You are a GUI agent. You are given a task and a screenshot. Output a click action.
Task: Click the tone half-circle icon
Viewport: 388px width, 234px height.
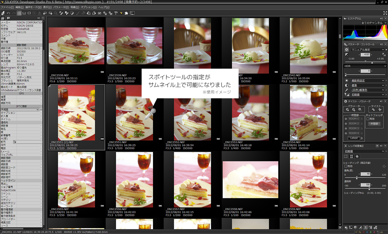[347, 85]
